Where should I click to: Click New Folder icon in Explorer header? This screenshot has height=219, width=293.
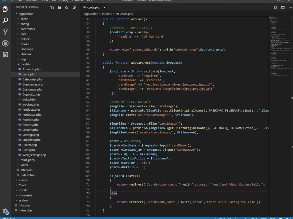pos(59,7)
